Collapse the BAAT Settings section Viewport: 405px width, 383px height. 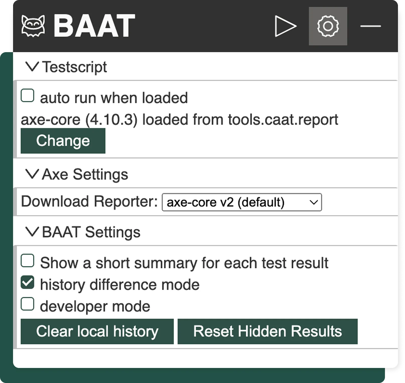point(83,232)
